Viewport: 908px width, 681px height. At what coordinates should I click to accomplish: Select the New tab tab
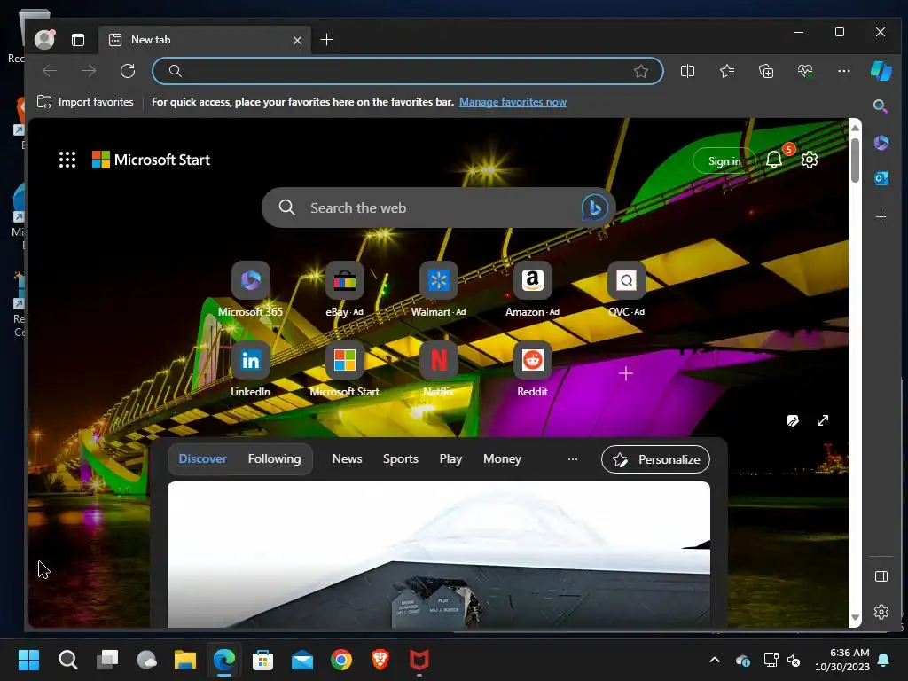205,39
